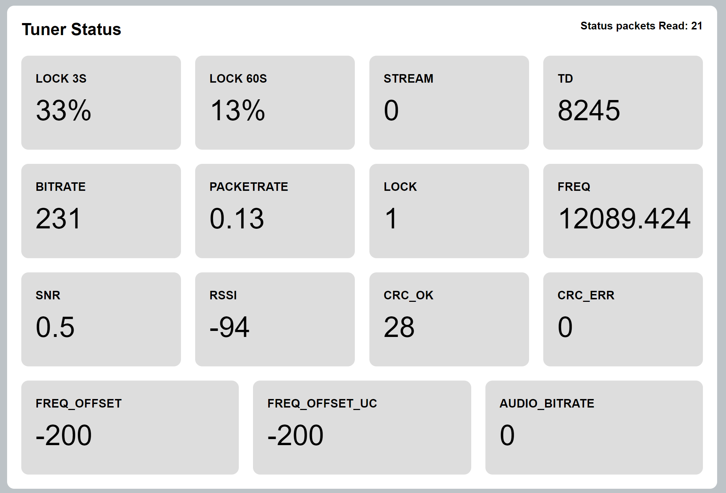This screenshot has width=726, height=493.
Task: Click the FREQ_OFFSET_UC card
Action: [x=362, y=428]
